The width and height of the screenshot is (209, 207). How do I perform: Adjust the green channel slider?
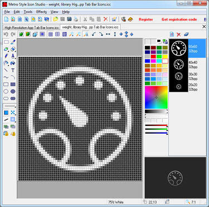coord(156,129)
